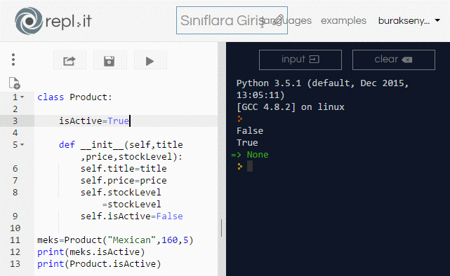Clear the console output
This screenshot has height=276, width=450.
393,60
